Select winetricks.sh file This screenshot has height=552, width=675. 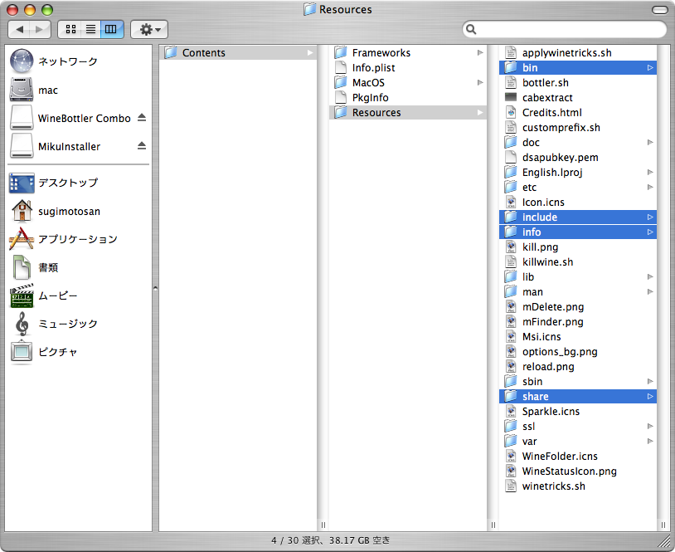click(x=578, y=486)
